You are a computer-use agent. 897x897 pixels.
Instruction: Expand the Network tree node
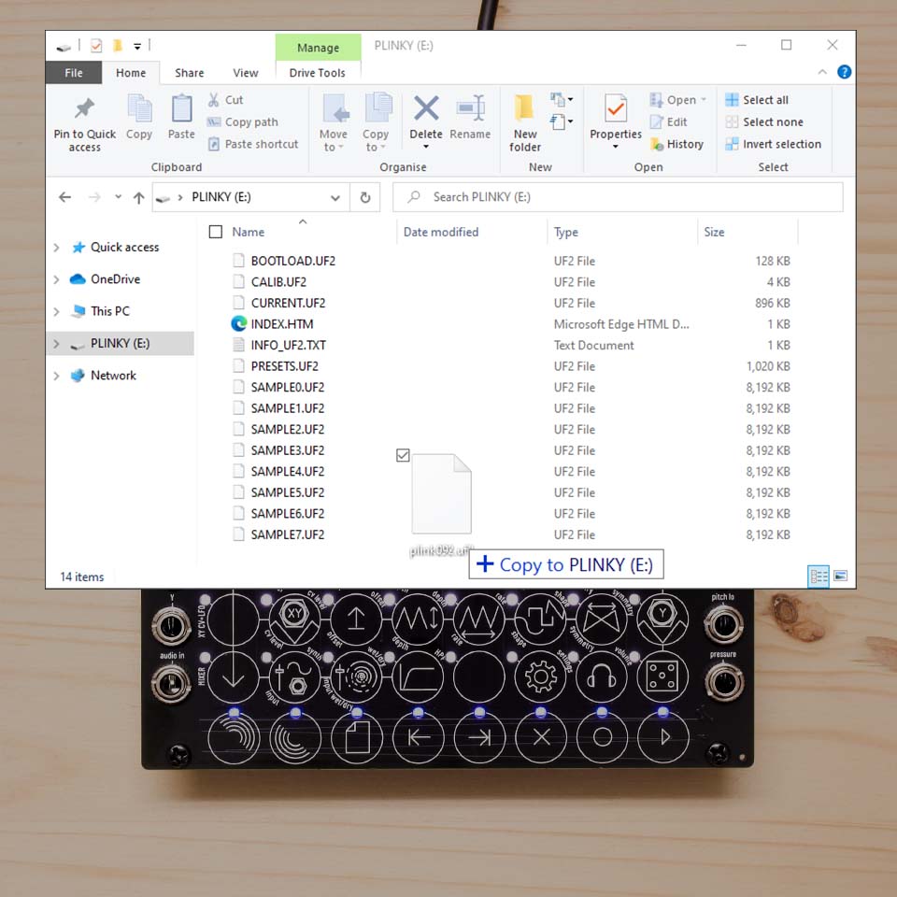pos(56,376)
